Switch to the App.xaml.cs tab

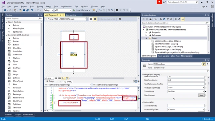(71, 15)
